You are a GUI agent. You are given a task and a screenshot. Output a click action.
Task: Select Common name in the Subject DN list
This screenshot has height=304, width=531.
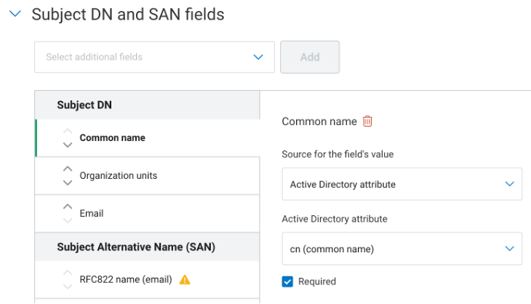tap(112, 138)
